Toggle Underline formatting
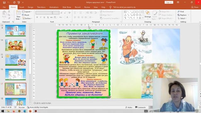This screenshot has width=201, height=113. tap(44, 17)
